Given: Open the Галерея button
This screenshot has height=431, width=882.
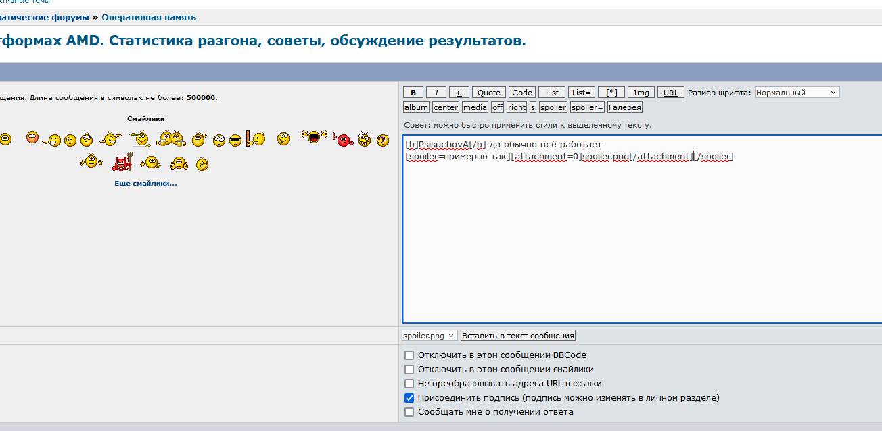Looking at the screenshot, I should (x=625, y=107).
